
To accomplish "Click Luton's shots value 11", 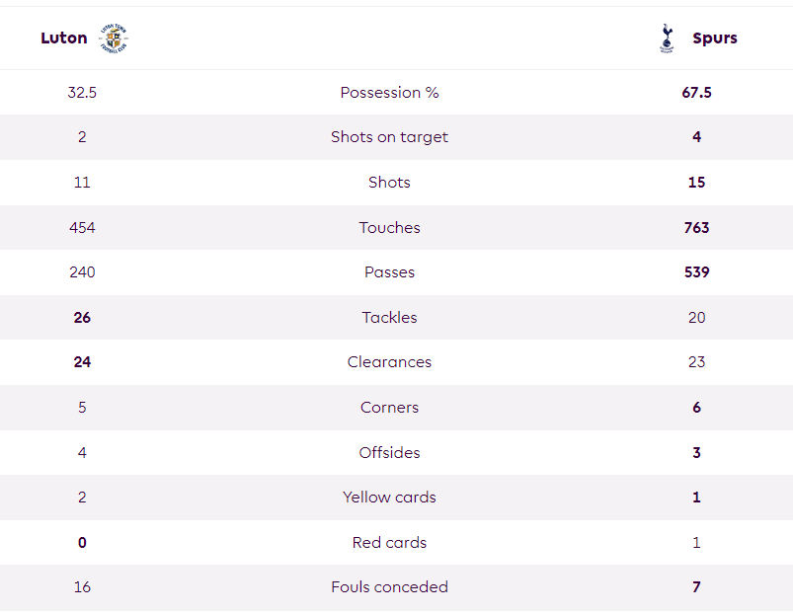I will pos(82,183).
